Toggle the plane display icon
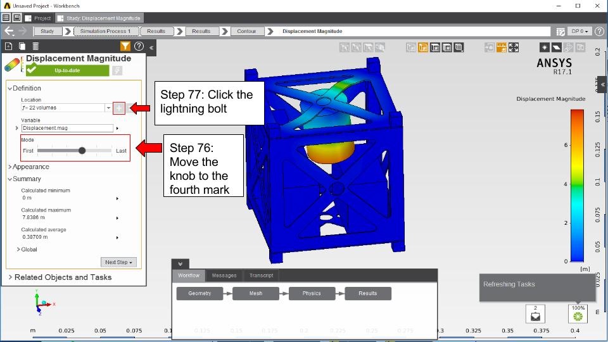 click(x=557, y=47)
